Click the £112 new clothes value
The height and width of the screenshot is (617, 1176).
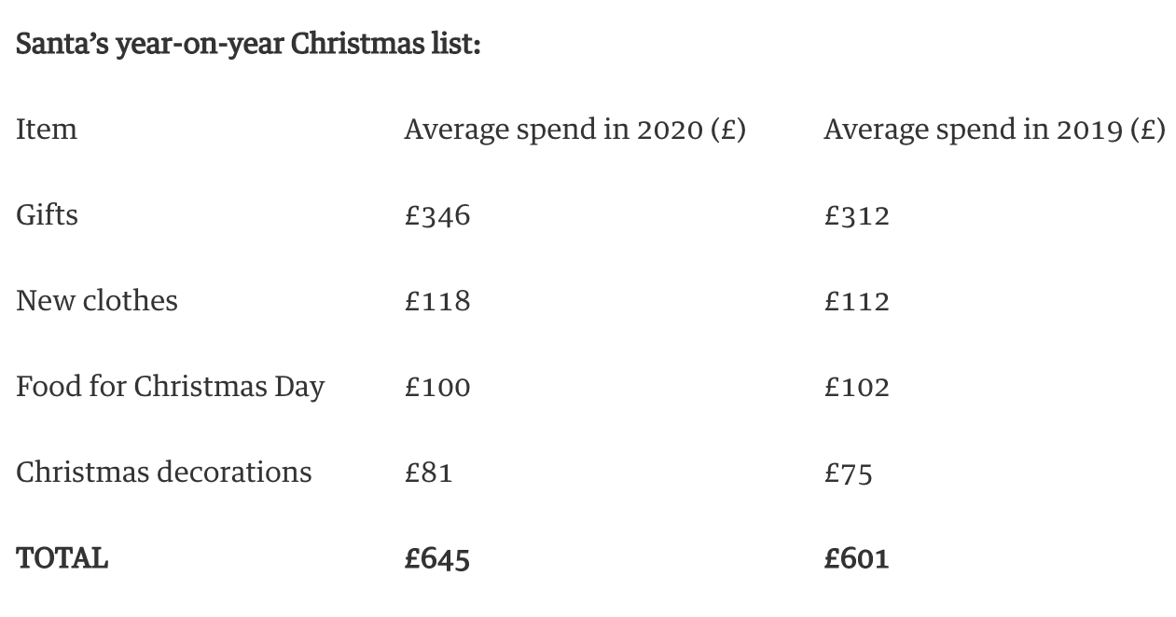[x=857, y=301]
